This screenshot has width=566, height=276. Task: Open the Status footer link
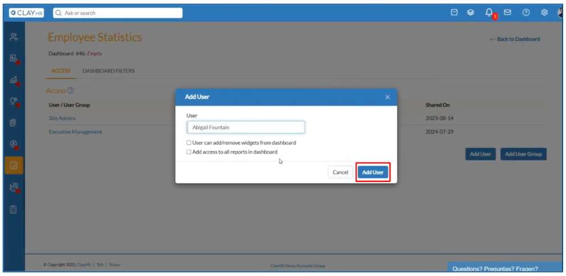[x=115, y=265]
